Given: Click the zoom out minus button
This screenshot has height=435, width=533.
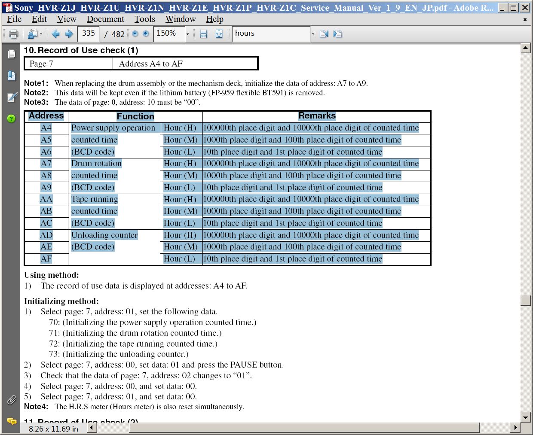Looking at the screenshot, I should click(x=135, y=34).
